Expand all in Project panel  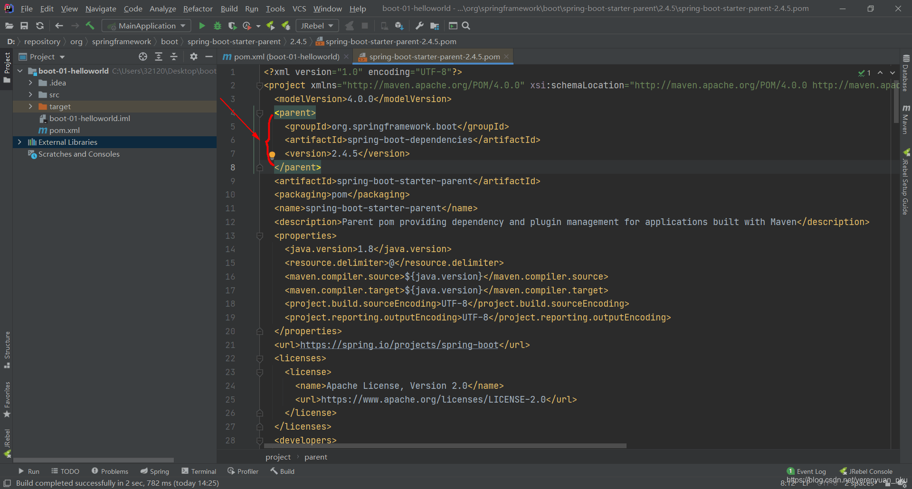point(159,57)
